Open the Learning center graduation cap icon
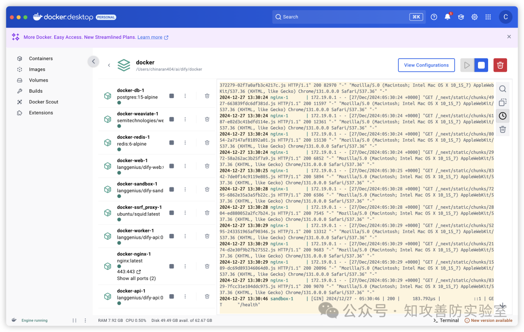The image size is (524, 332). coord(461,17)
